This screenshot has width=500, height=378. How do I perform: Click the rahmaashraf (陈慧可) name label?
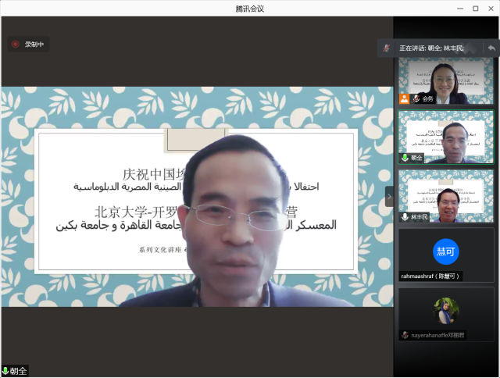click(430, 276)
